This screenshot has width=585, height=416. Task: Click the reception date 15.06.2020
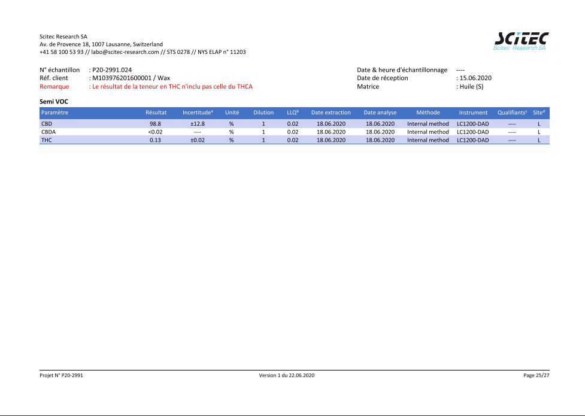(x=475, y=78)
